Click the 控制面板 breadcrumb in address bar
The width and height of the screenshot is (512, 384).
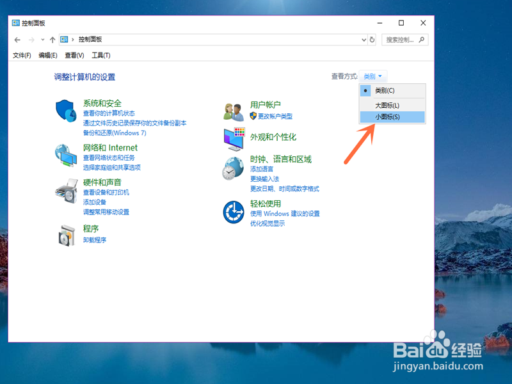pyautogui.click(x=90, y=40)
